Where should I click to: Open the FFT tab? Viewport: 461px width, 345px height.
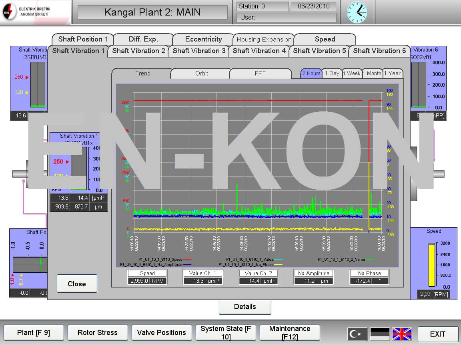pyautogui.click(x=260, y=73)
